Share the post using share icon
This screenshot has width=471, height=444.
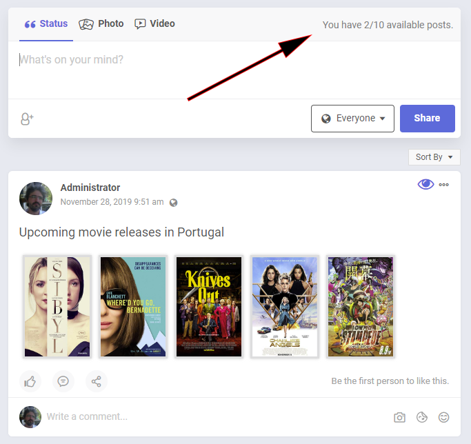click(97, 381)
